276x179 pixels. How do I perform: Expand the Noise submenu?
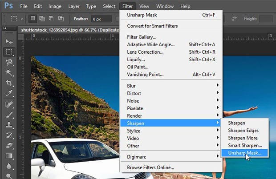(x=171, y=101)
